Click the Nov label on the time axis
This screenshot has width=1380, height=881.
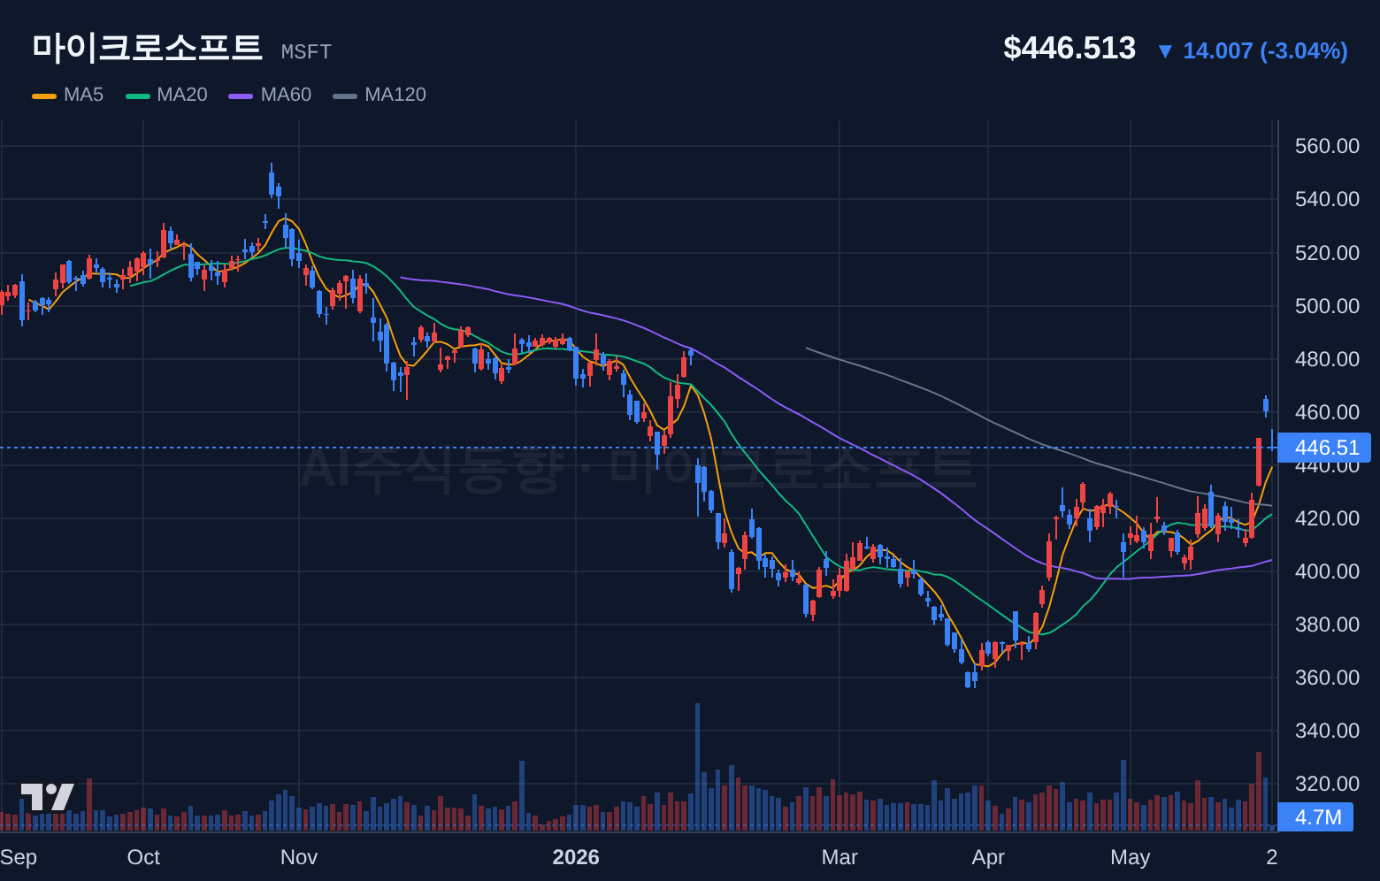(x=299, y=857)
